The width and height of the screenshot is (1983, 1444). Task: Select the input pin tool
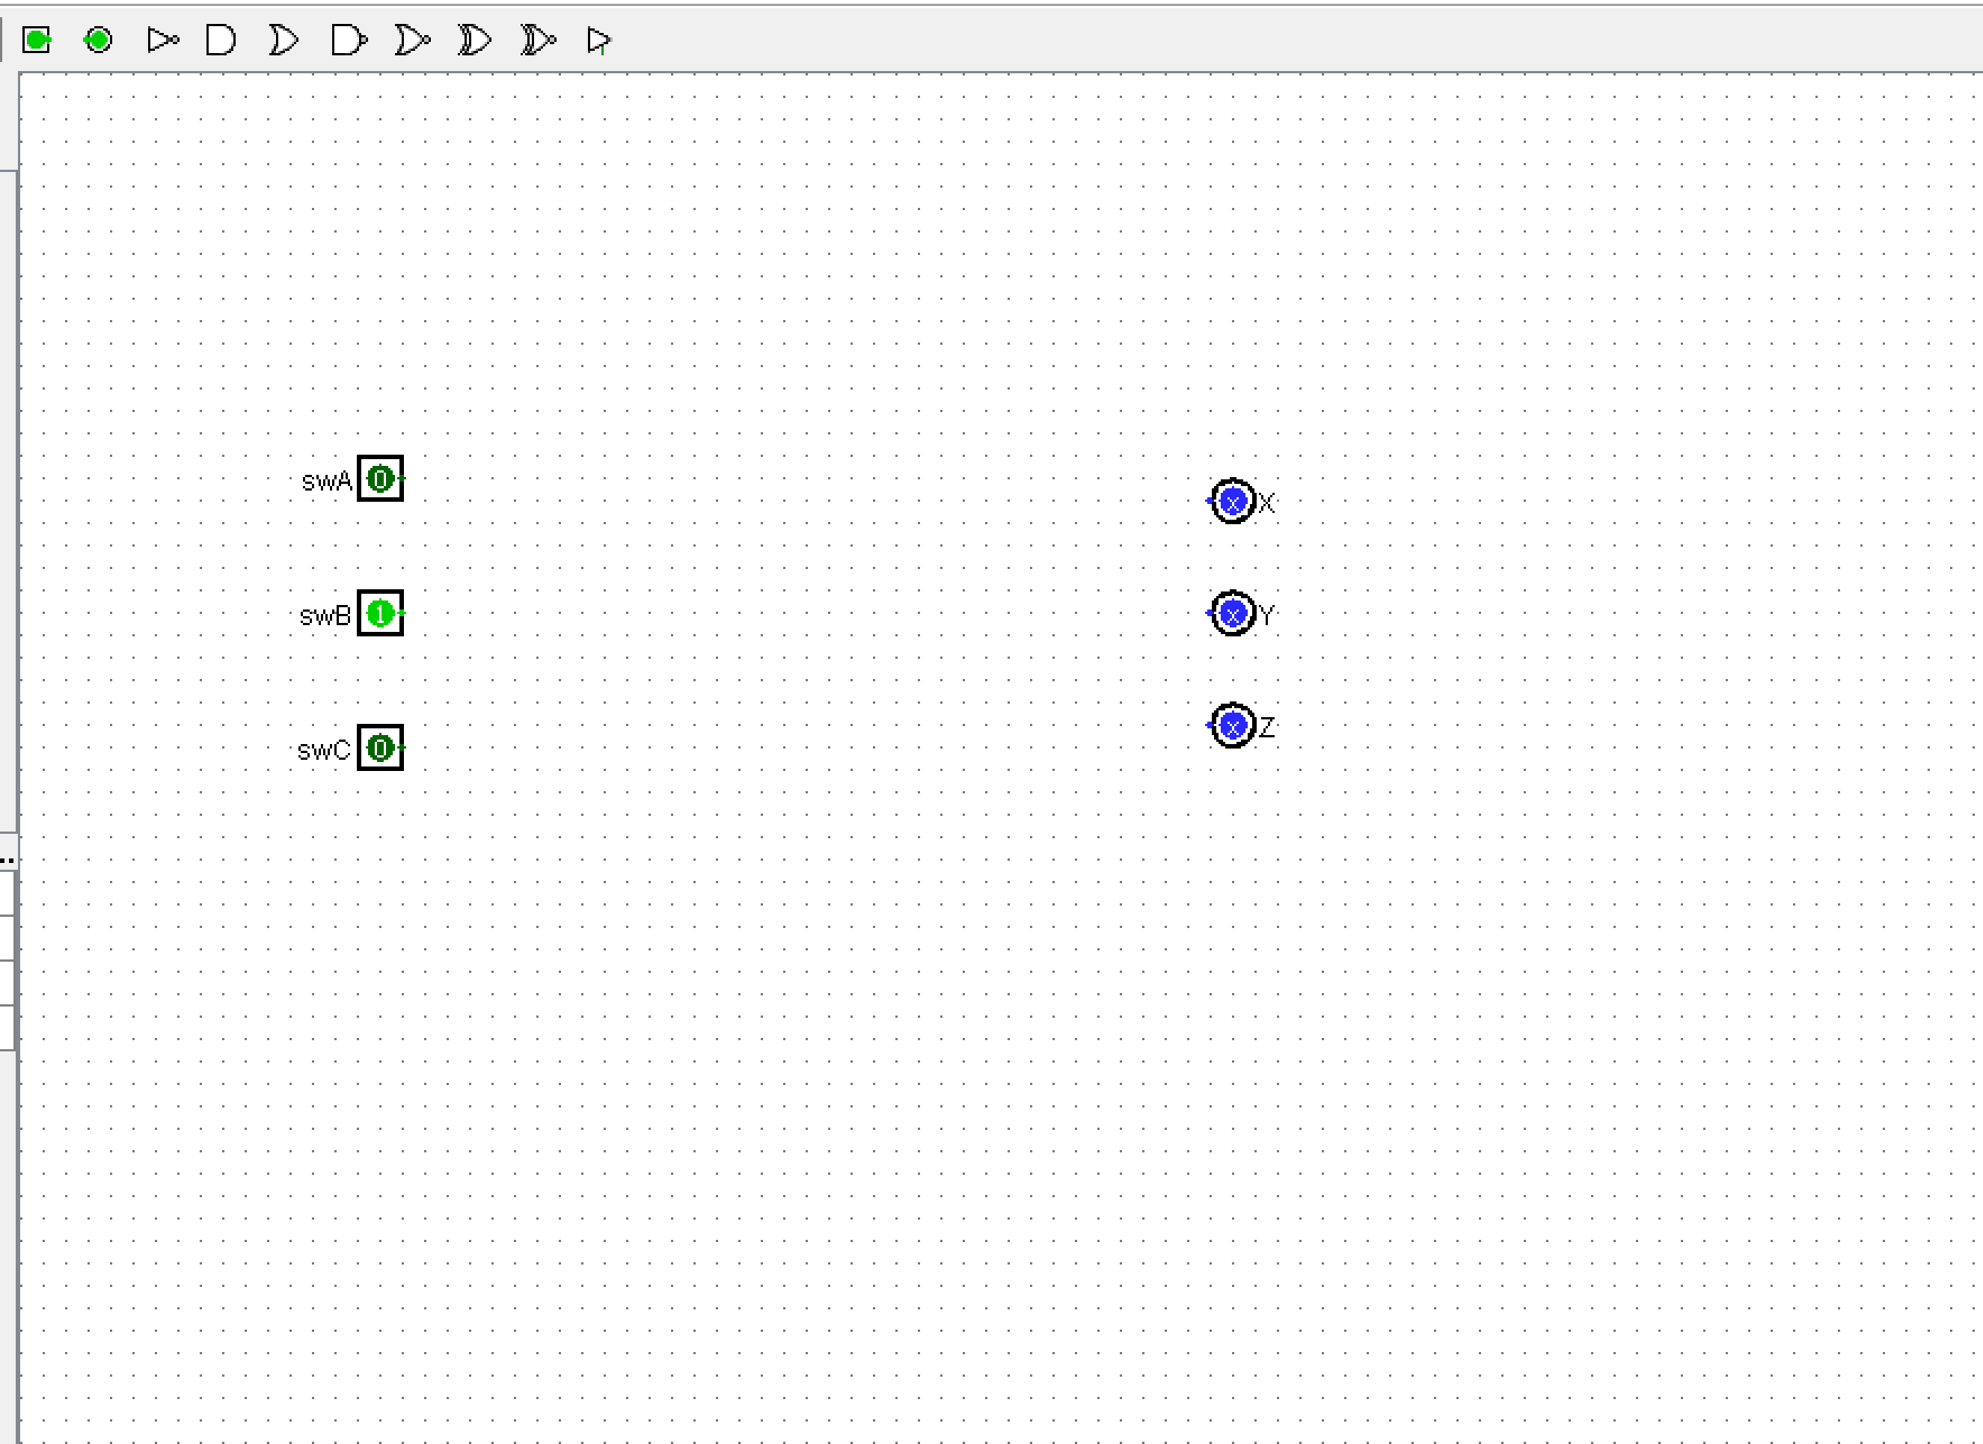[37, 40]
